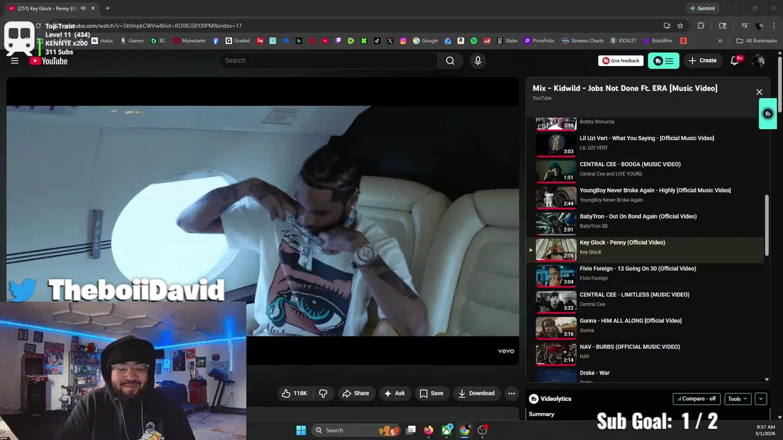This screenshot has height=440, width=783.
Task: Select the Key Glock - Penny browser tab
Action: coord(52,9)
